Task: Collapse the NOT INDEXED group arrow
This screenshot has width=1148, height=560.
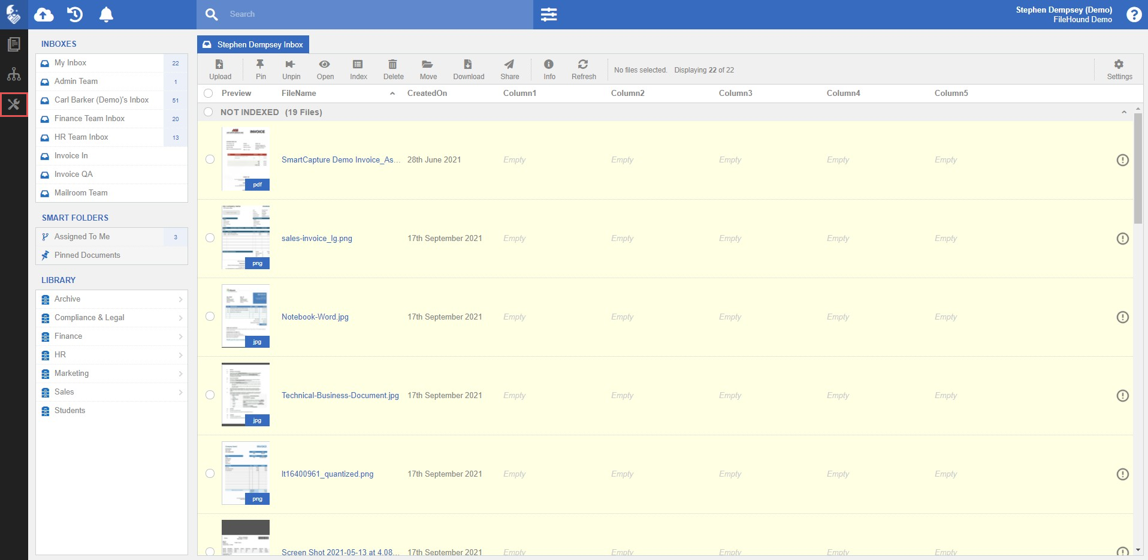Action: (1124, 112)
